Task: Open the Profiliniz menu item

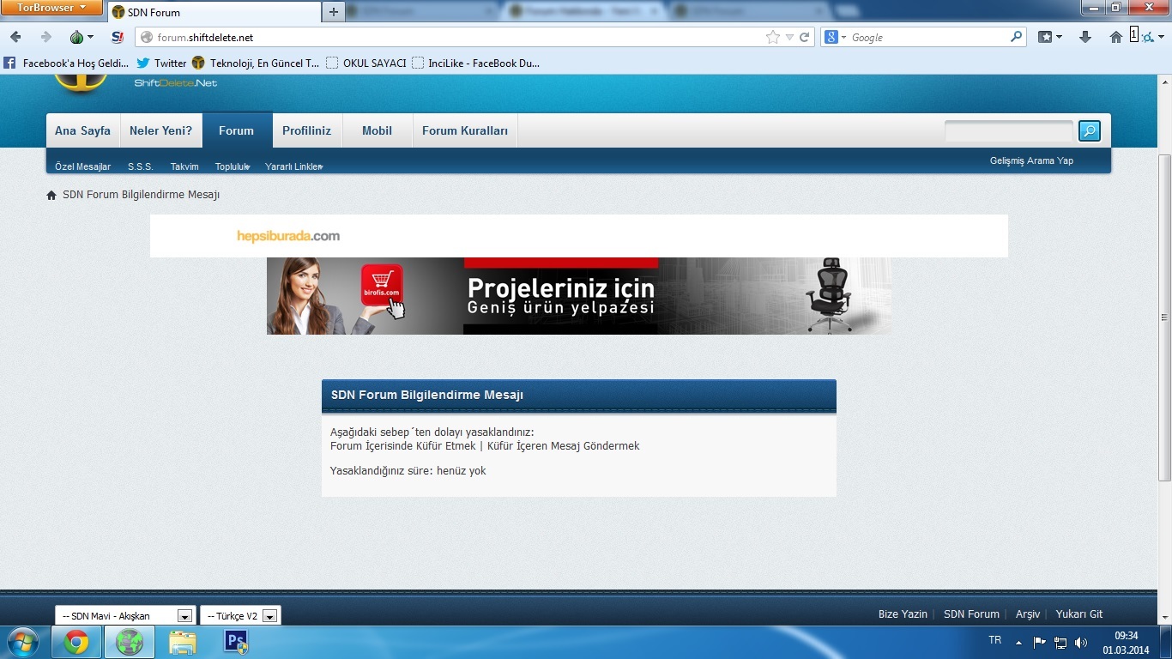Action: 307,130
